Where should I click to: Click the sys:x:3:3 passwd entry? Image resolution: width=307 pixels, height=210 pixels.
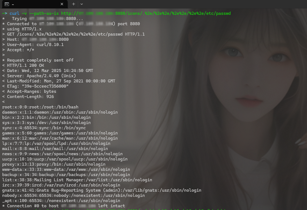point(46,123)
